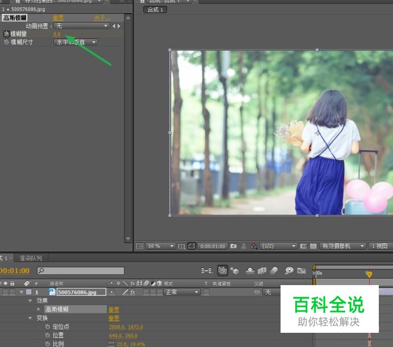Viewport: 393px width, 347px height.
Task: Open the 50 % magnification dropdown
Action: click(x=160, y=246)
